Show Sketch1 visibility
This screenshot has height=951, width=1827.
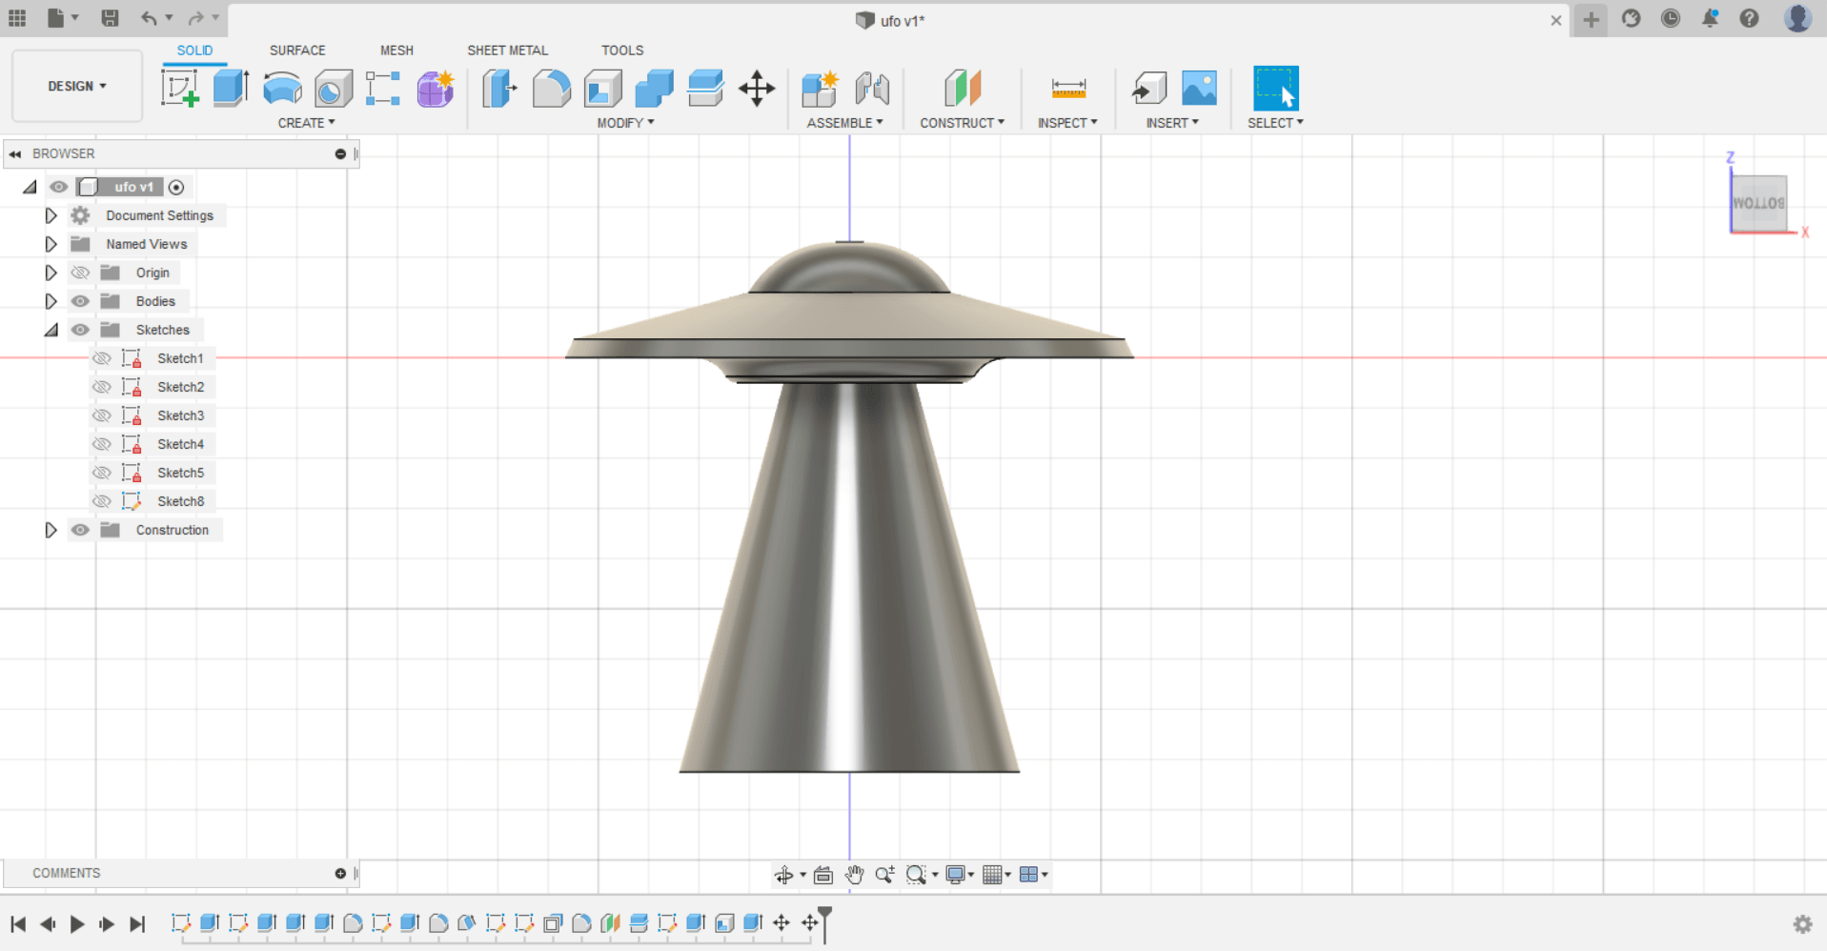pos(102,358)
